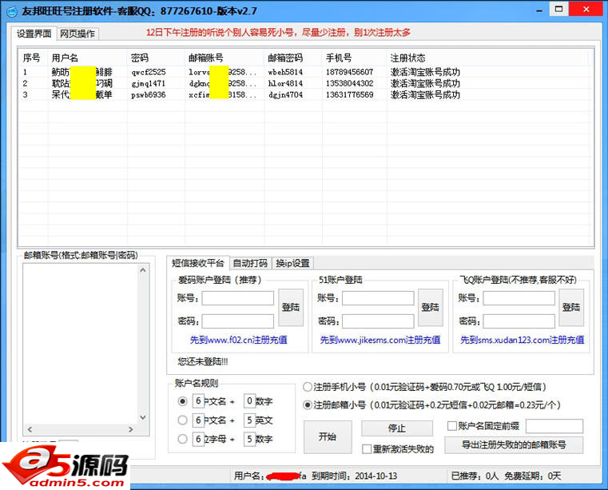The height and width of the screenshot is (490, 608).
Task: Click the 免费延期: 0天 status text
Action: point(532,476)
